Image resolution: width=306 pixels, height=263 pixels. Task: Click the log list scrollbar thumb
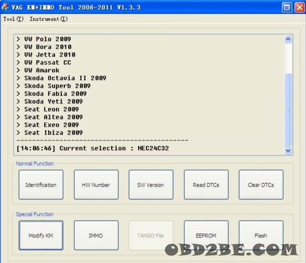[x=288, y=110]
